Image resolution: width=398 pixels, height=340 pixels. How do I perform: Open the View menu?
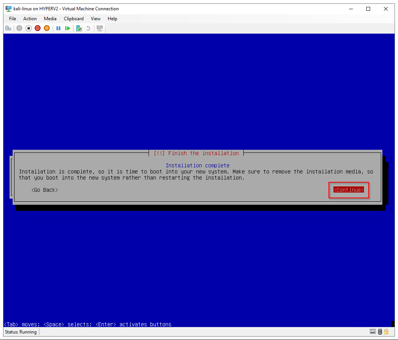click(x=95, y=19)
